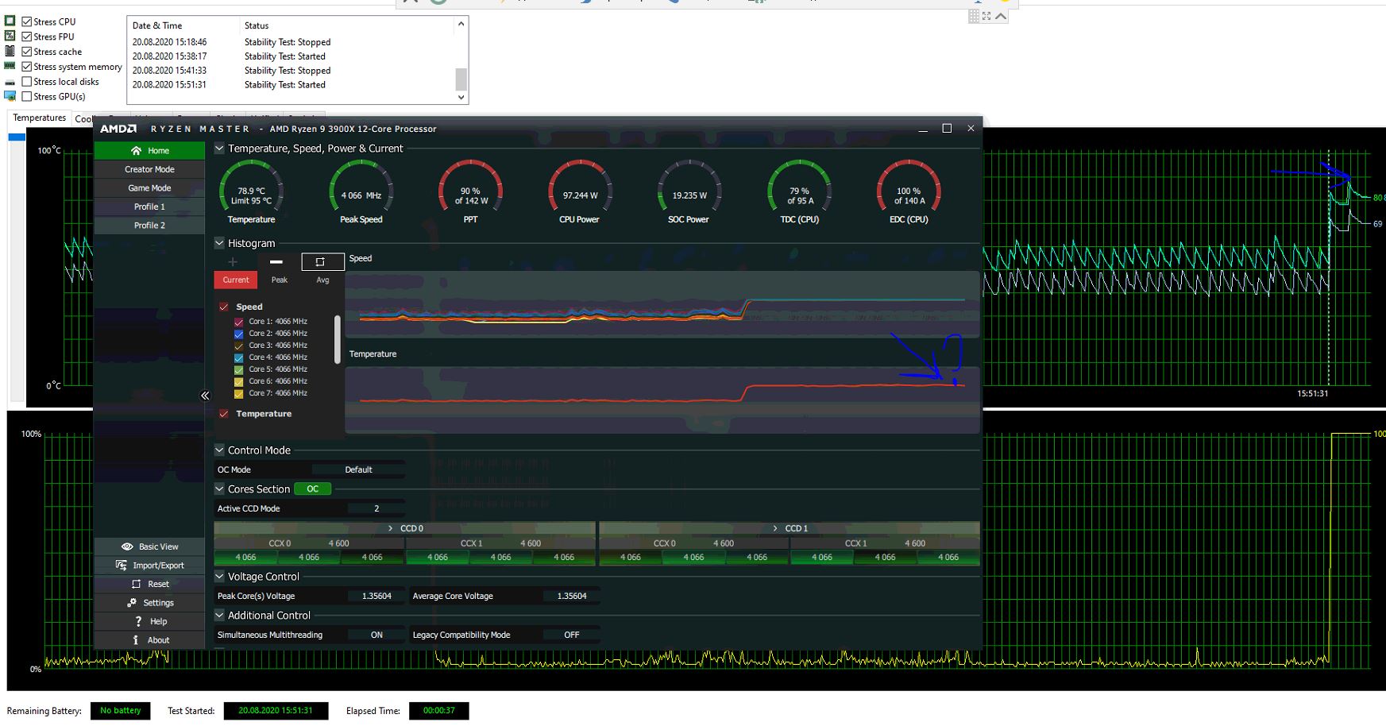Screen dimensions: 1386x726
Task: Click the Stress GPU(s) monitor icon
Action: click(10, 96)
